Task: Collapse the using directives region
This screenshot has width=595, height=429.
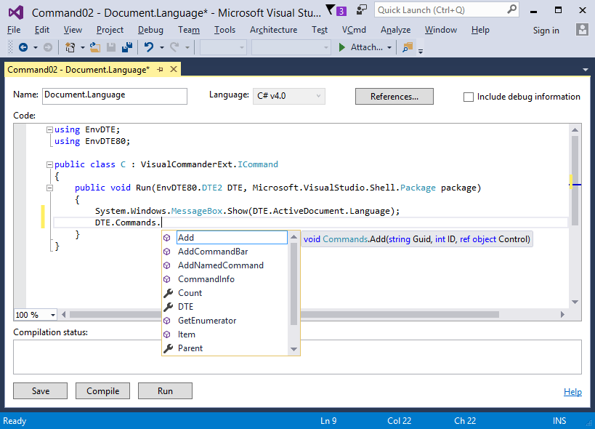Action: [49, 130]
